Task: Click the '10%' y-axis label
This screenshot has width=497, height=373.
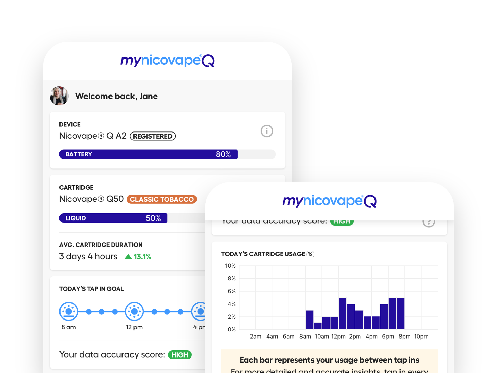Action: (230, 266)
